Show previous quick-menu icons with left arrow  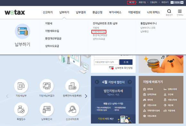(x=7, y=96)
